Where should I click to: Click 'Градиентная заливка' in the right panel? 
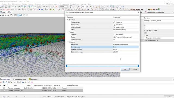click(153, 38)
